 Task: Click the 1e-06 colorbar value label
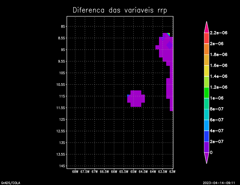pos(217,98)
